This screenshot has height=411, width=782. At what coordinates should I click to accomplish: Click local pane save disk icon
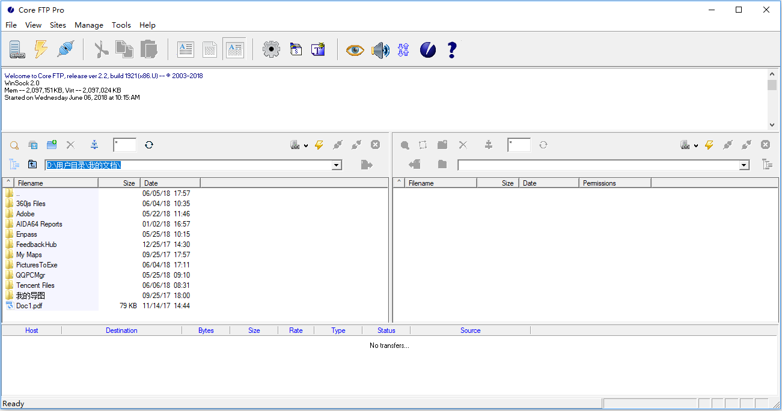(33, 145)
